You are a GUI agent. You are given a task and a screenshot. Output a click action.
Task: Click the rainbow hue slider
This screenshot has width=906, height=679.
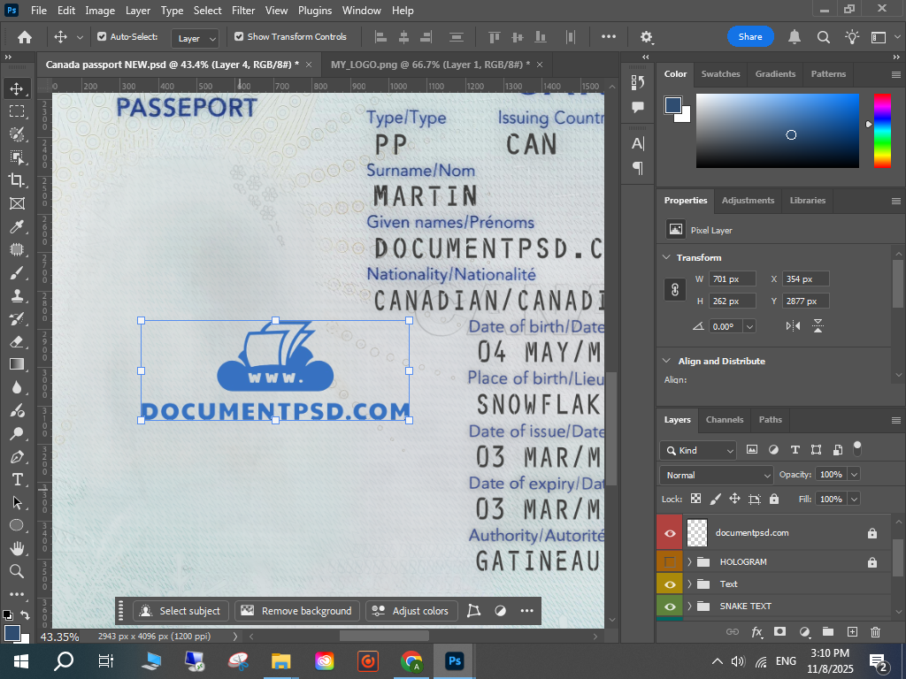pyautogui.click(x=882, y=130)
